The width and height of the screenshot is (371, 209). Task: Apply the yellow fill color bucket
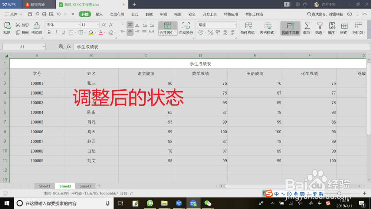click(91, 32)
